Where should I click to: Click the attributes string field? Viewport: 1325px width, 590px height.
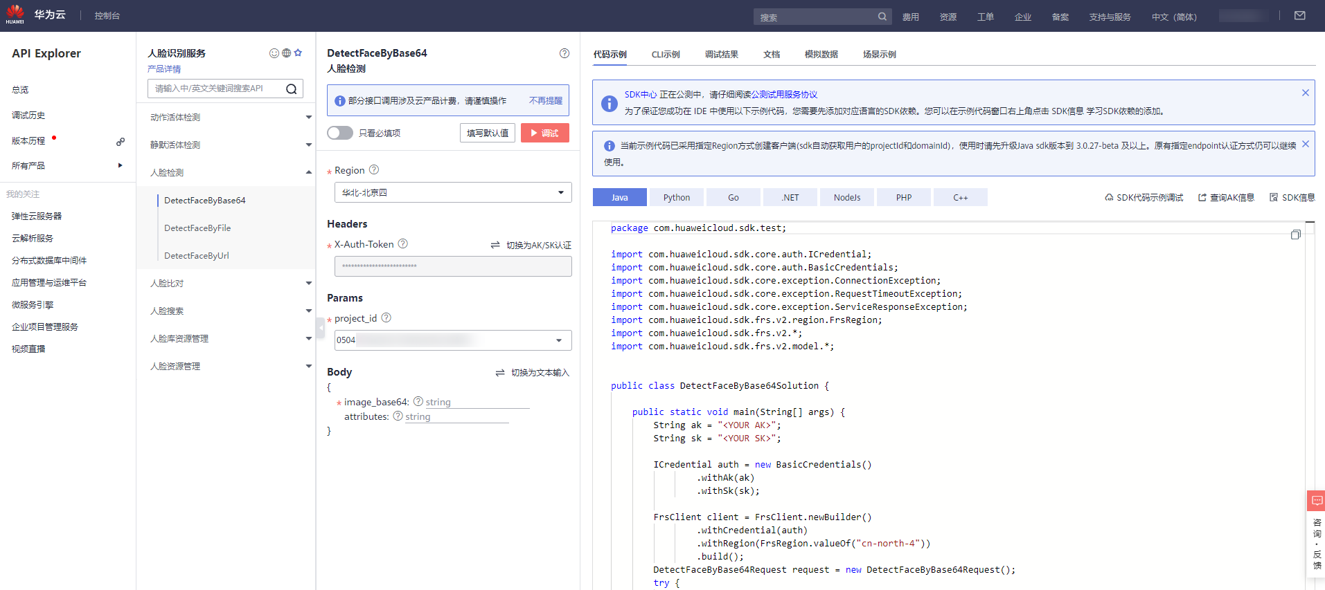coord(457,416)
